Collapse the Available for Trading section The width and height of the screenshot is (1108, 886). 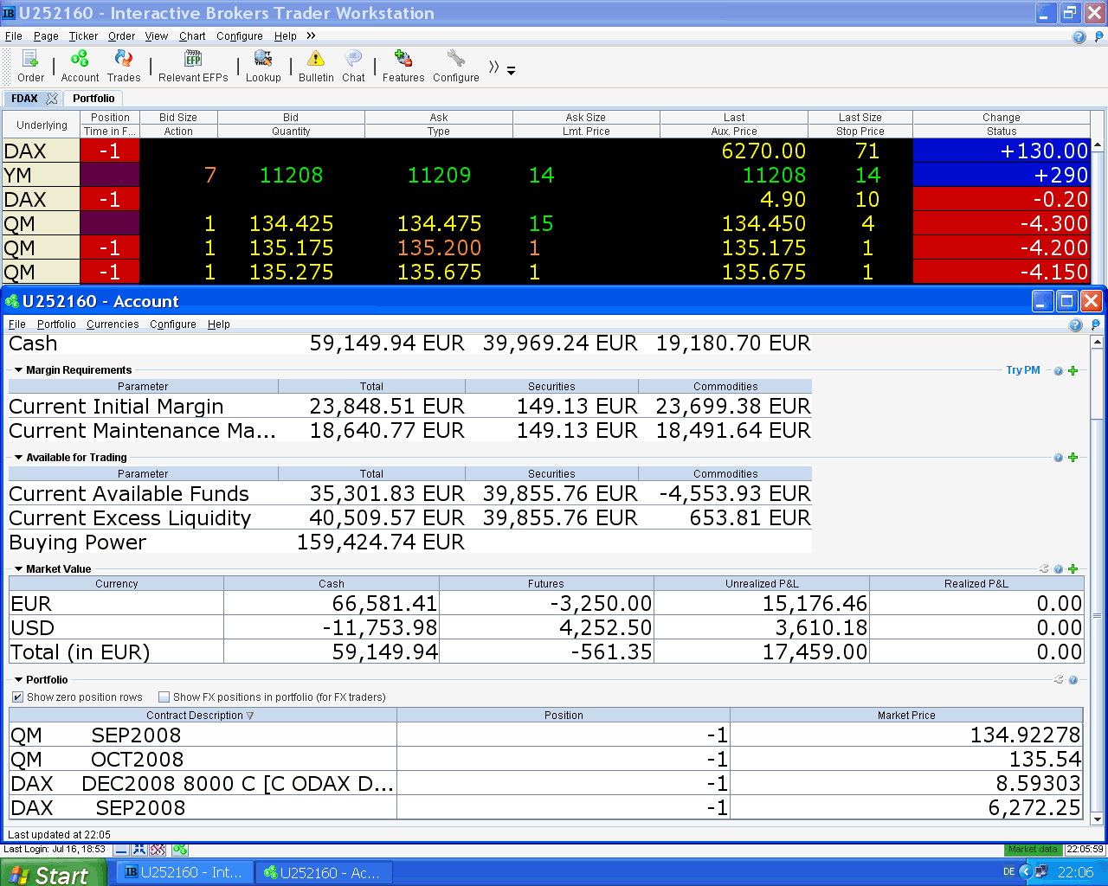coord(18,458)
